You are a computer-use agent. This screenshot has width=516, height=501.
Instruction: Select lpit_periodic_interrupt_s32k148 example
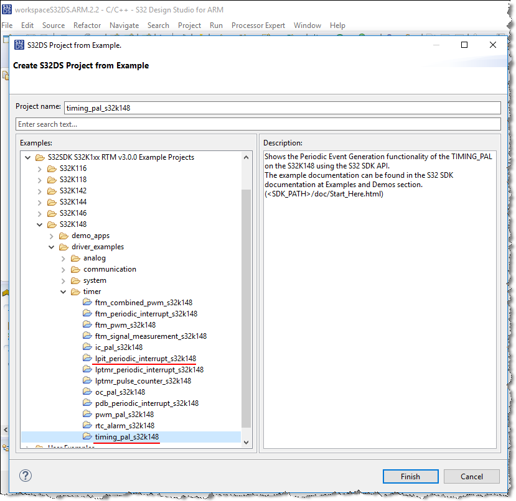[146, 358]
